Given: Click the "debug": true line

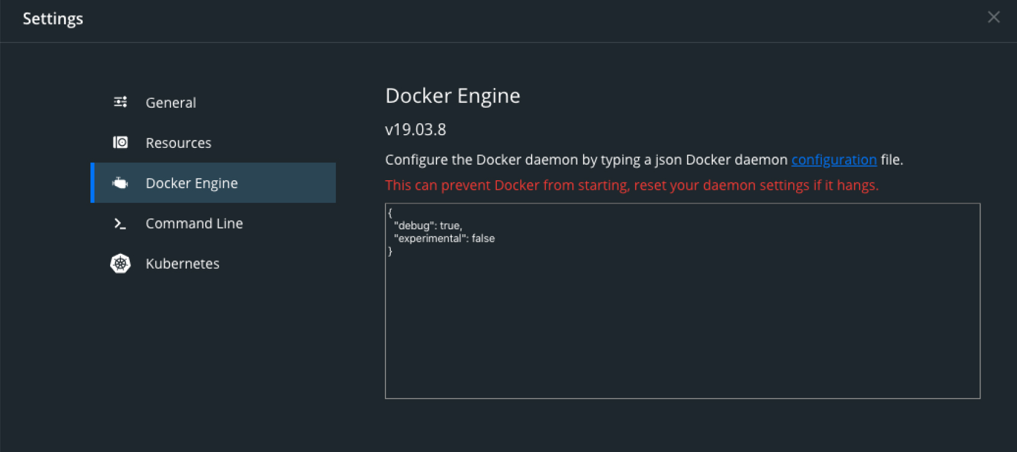Looking at the screenshot, I should (428, 226).
